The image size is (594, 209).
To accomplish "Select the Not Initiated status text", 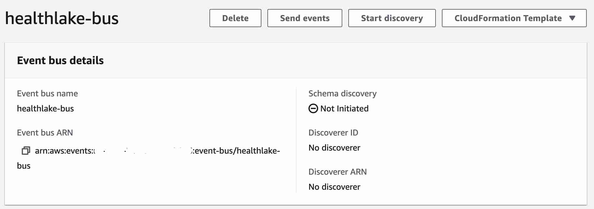I will click(x=344, y=109).
